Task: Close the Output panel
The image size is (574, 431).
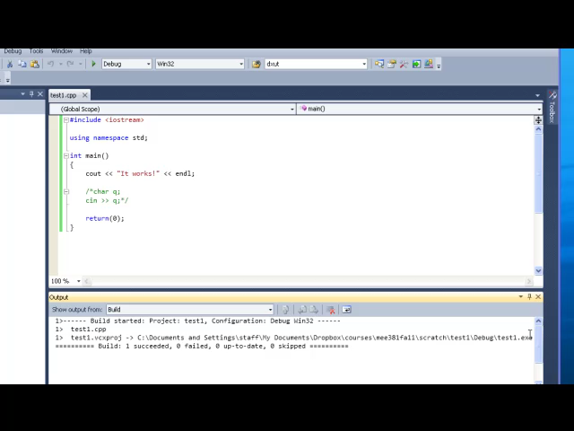Action: (538, 296)
